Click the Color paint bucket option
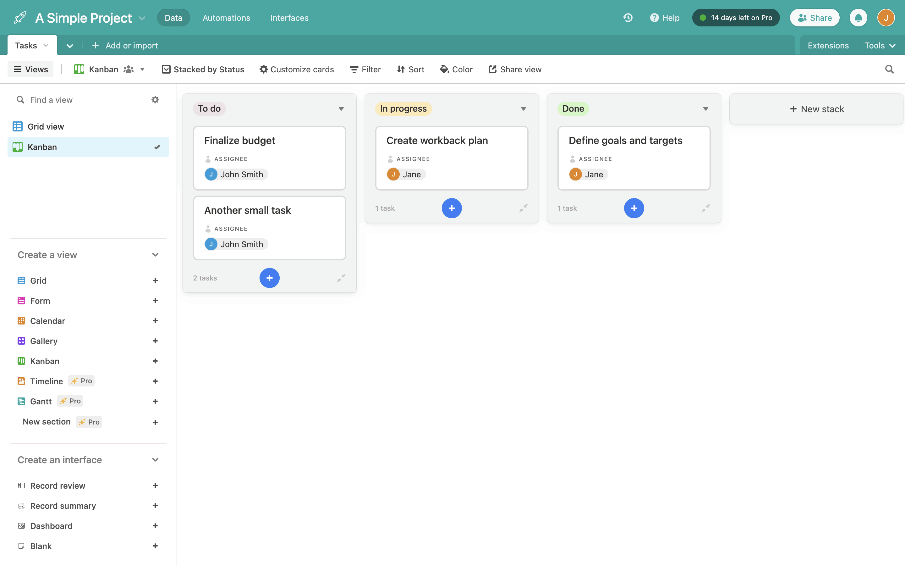 point(456,69)
